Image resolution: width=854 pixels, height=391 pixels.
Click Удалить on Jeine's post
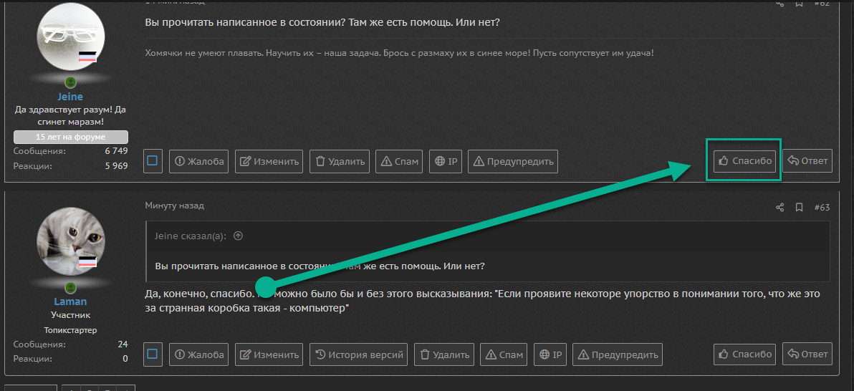[x=340, y=161]
